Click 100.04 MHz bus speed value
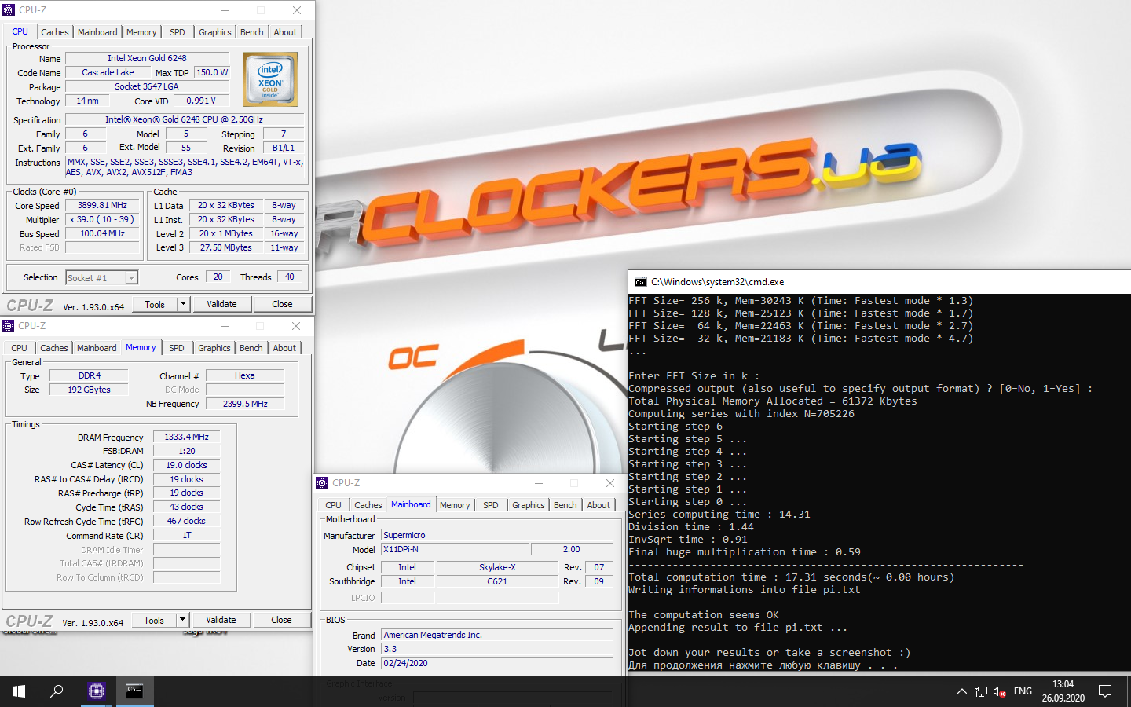This screenshot has height=707, width=1131. (x=103, y=233)
